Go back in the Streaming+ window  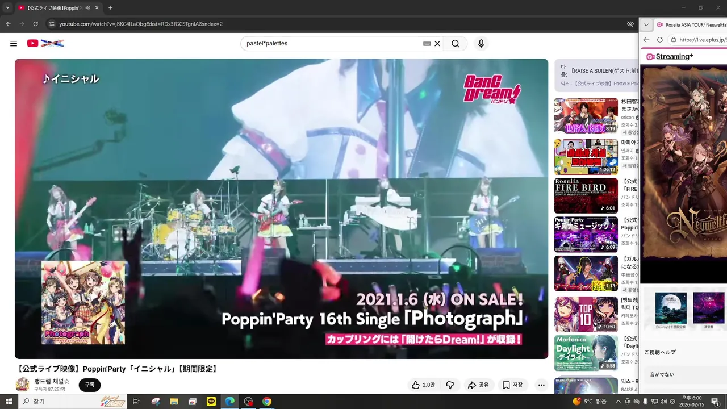coord(646,40)
